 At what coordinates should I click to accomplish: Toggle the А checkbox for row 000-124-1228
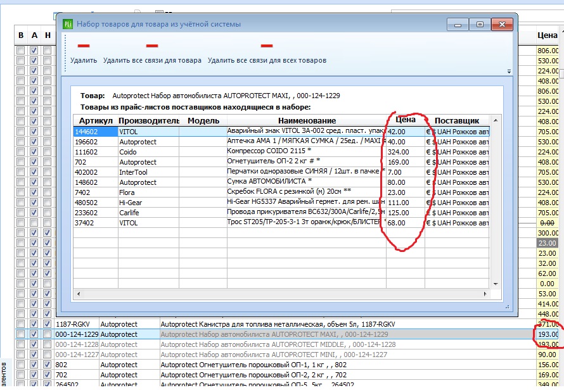(x=34, y=344)
